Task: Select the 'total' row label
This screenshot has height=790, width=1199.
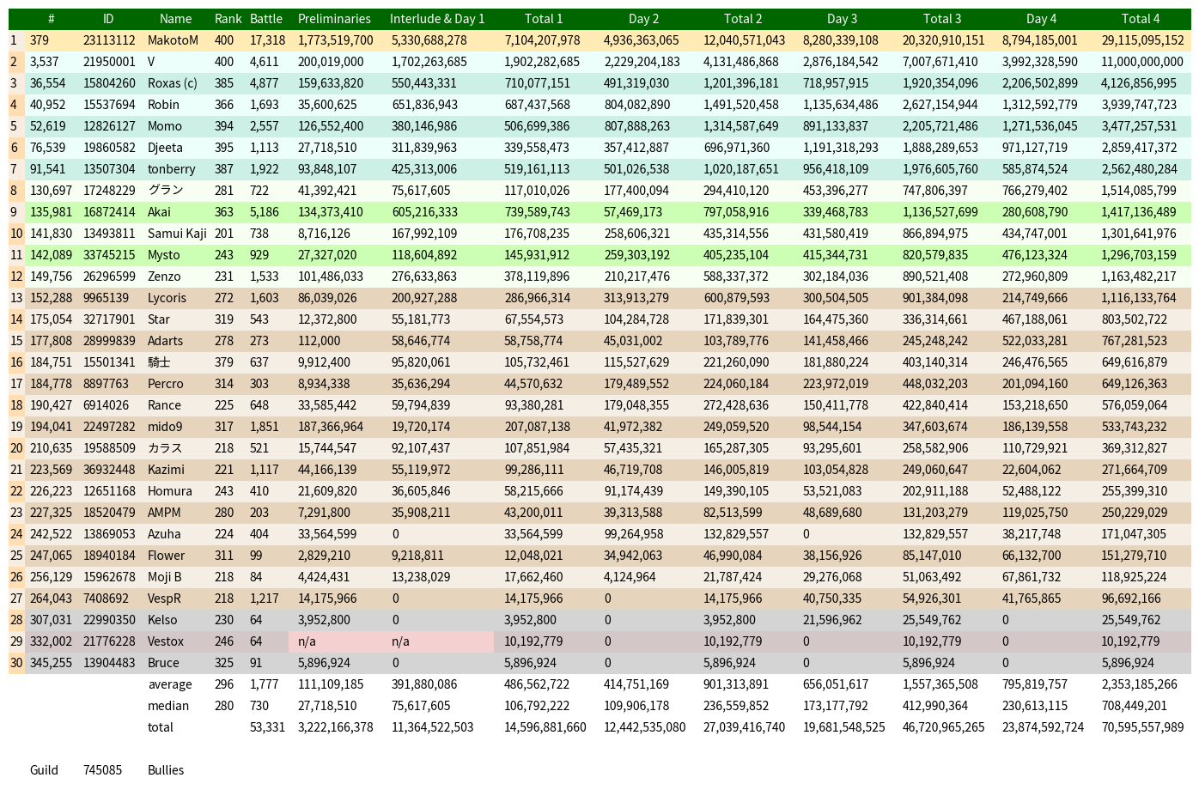Action: pyautogui.click(x=161, y=727)
